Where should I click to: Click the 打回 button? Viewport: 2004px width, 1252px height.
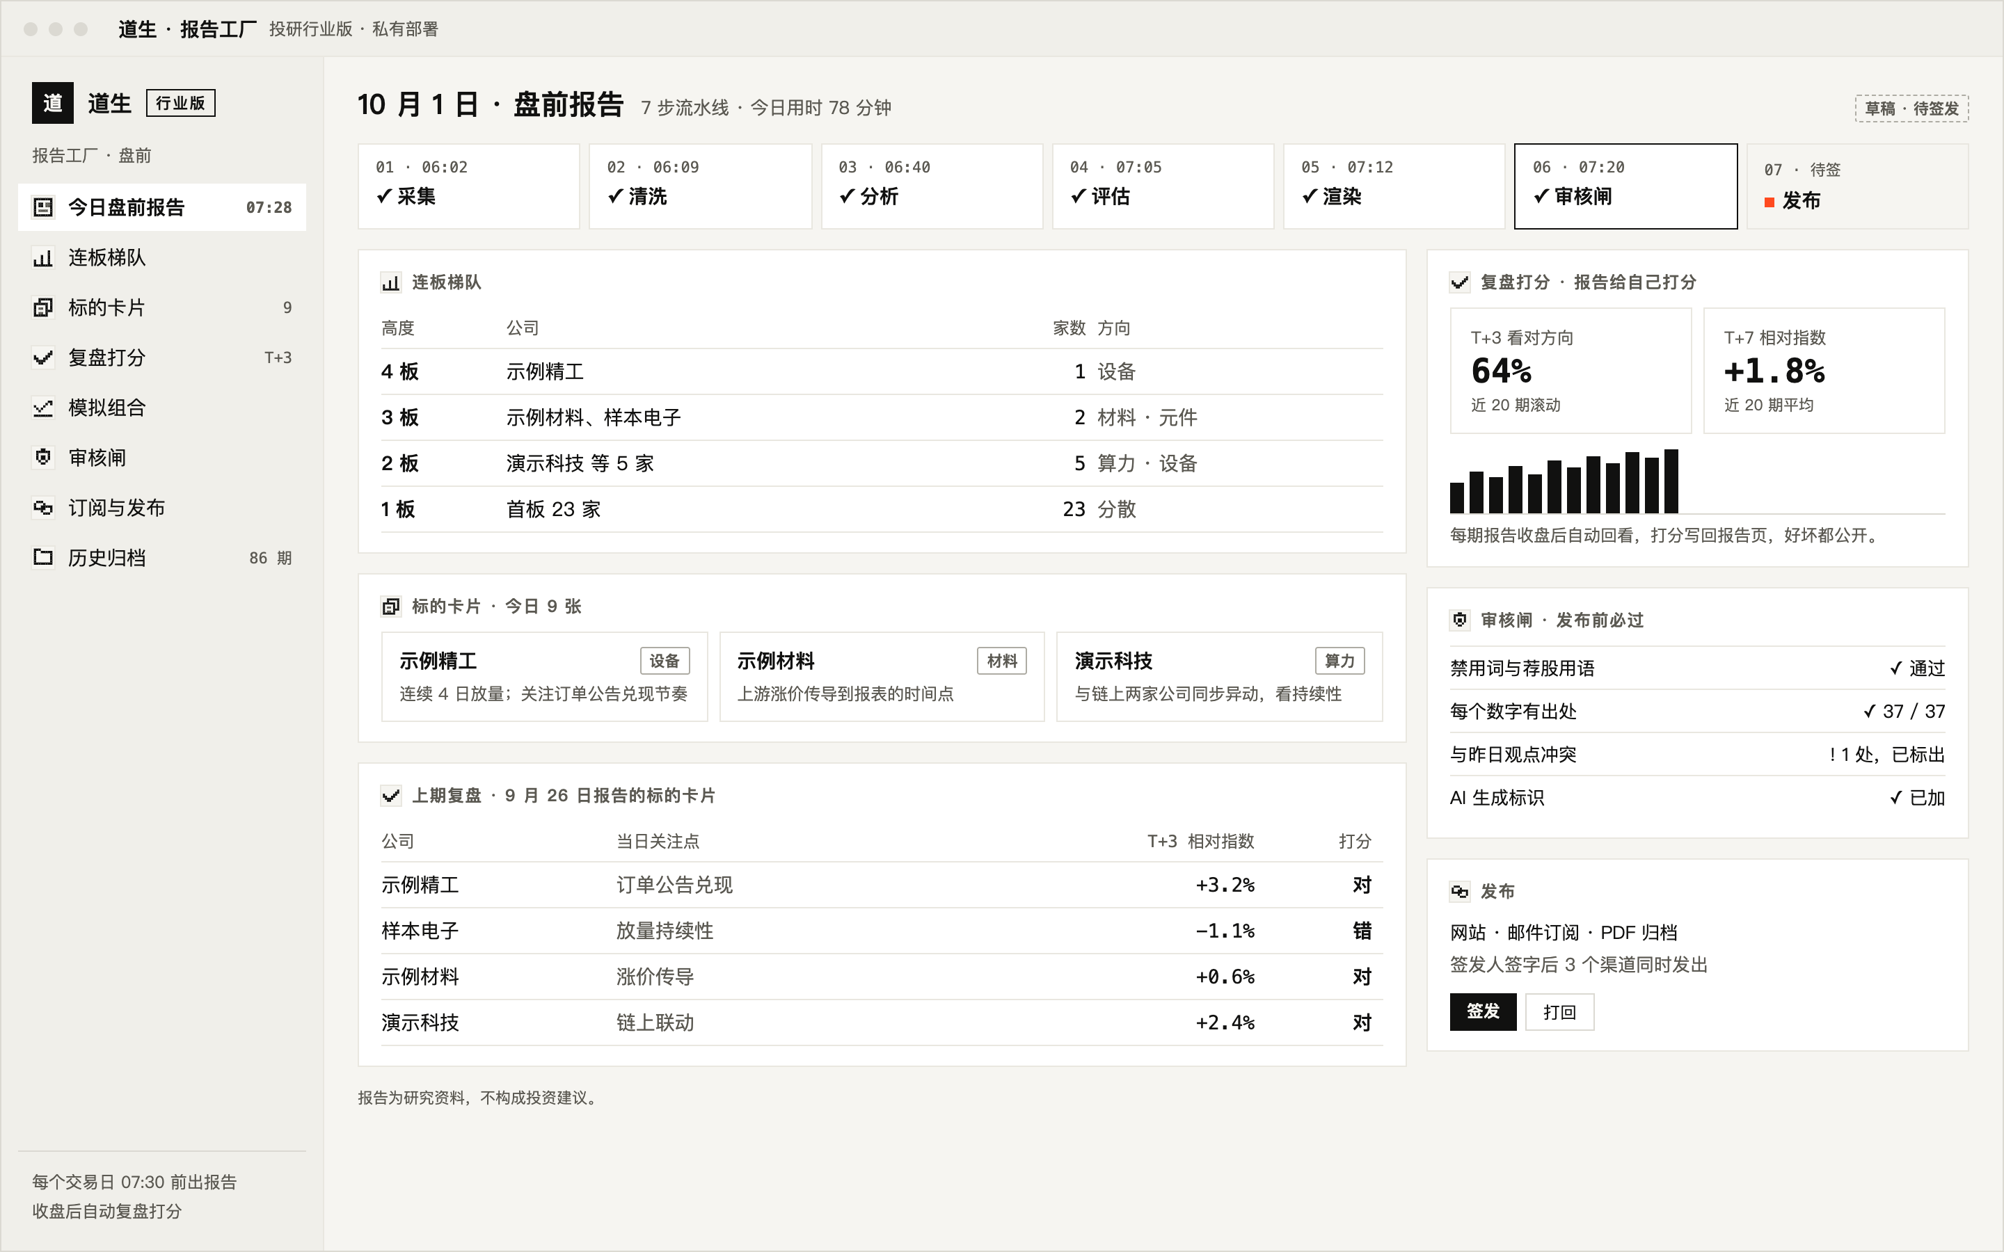(1560, 1012)
